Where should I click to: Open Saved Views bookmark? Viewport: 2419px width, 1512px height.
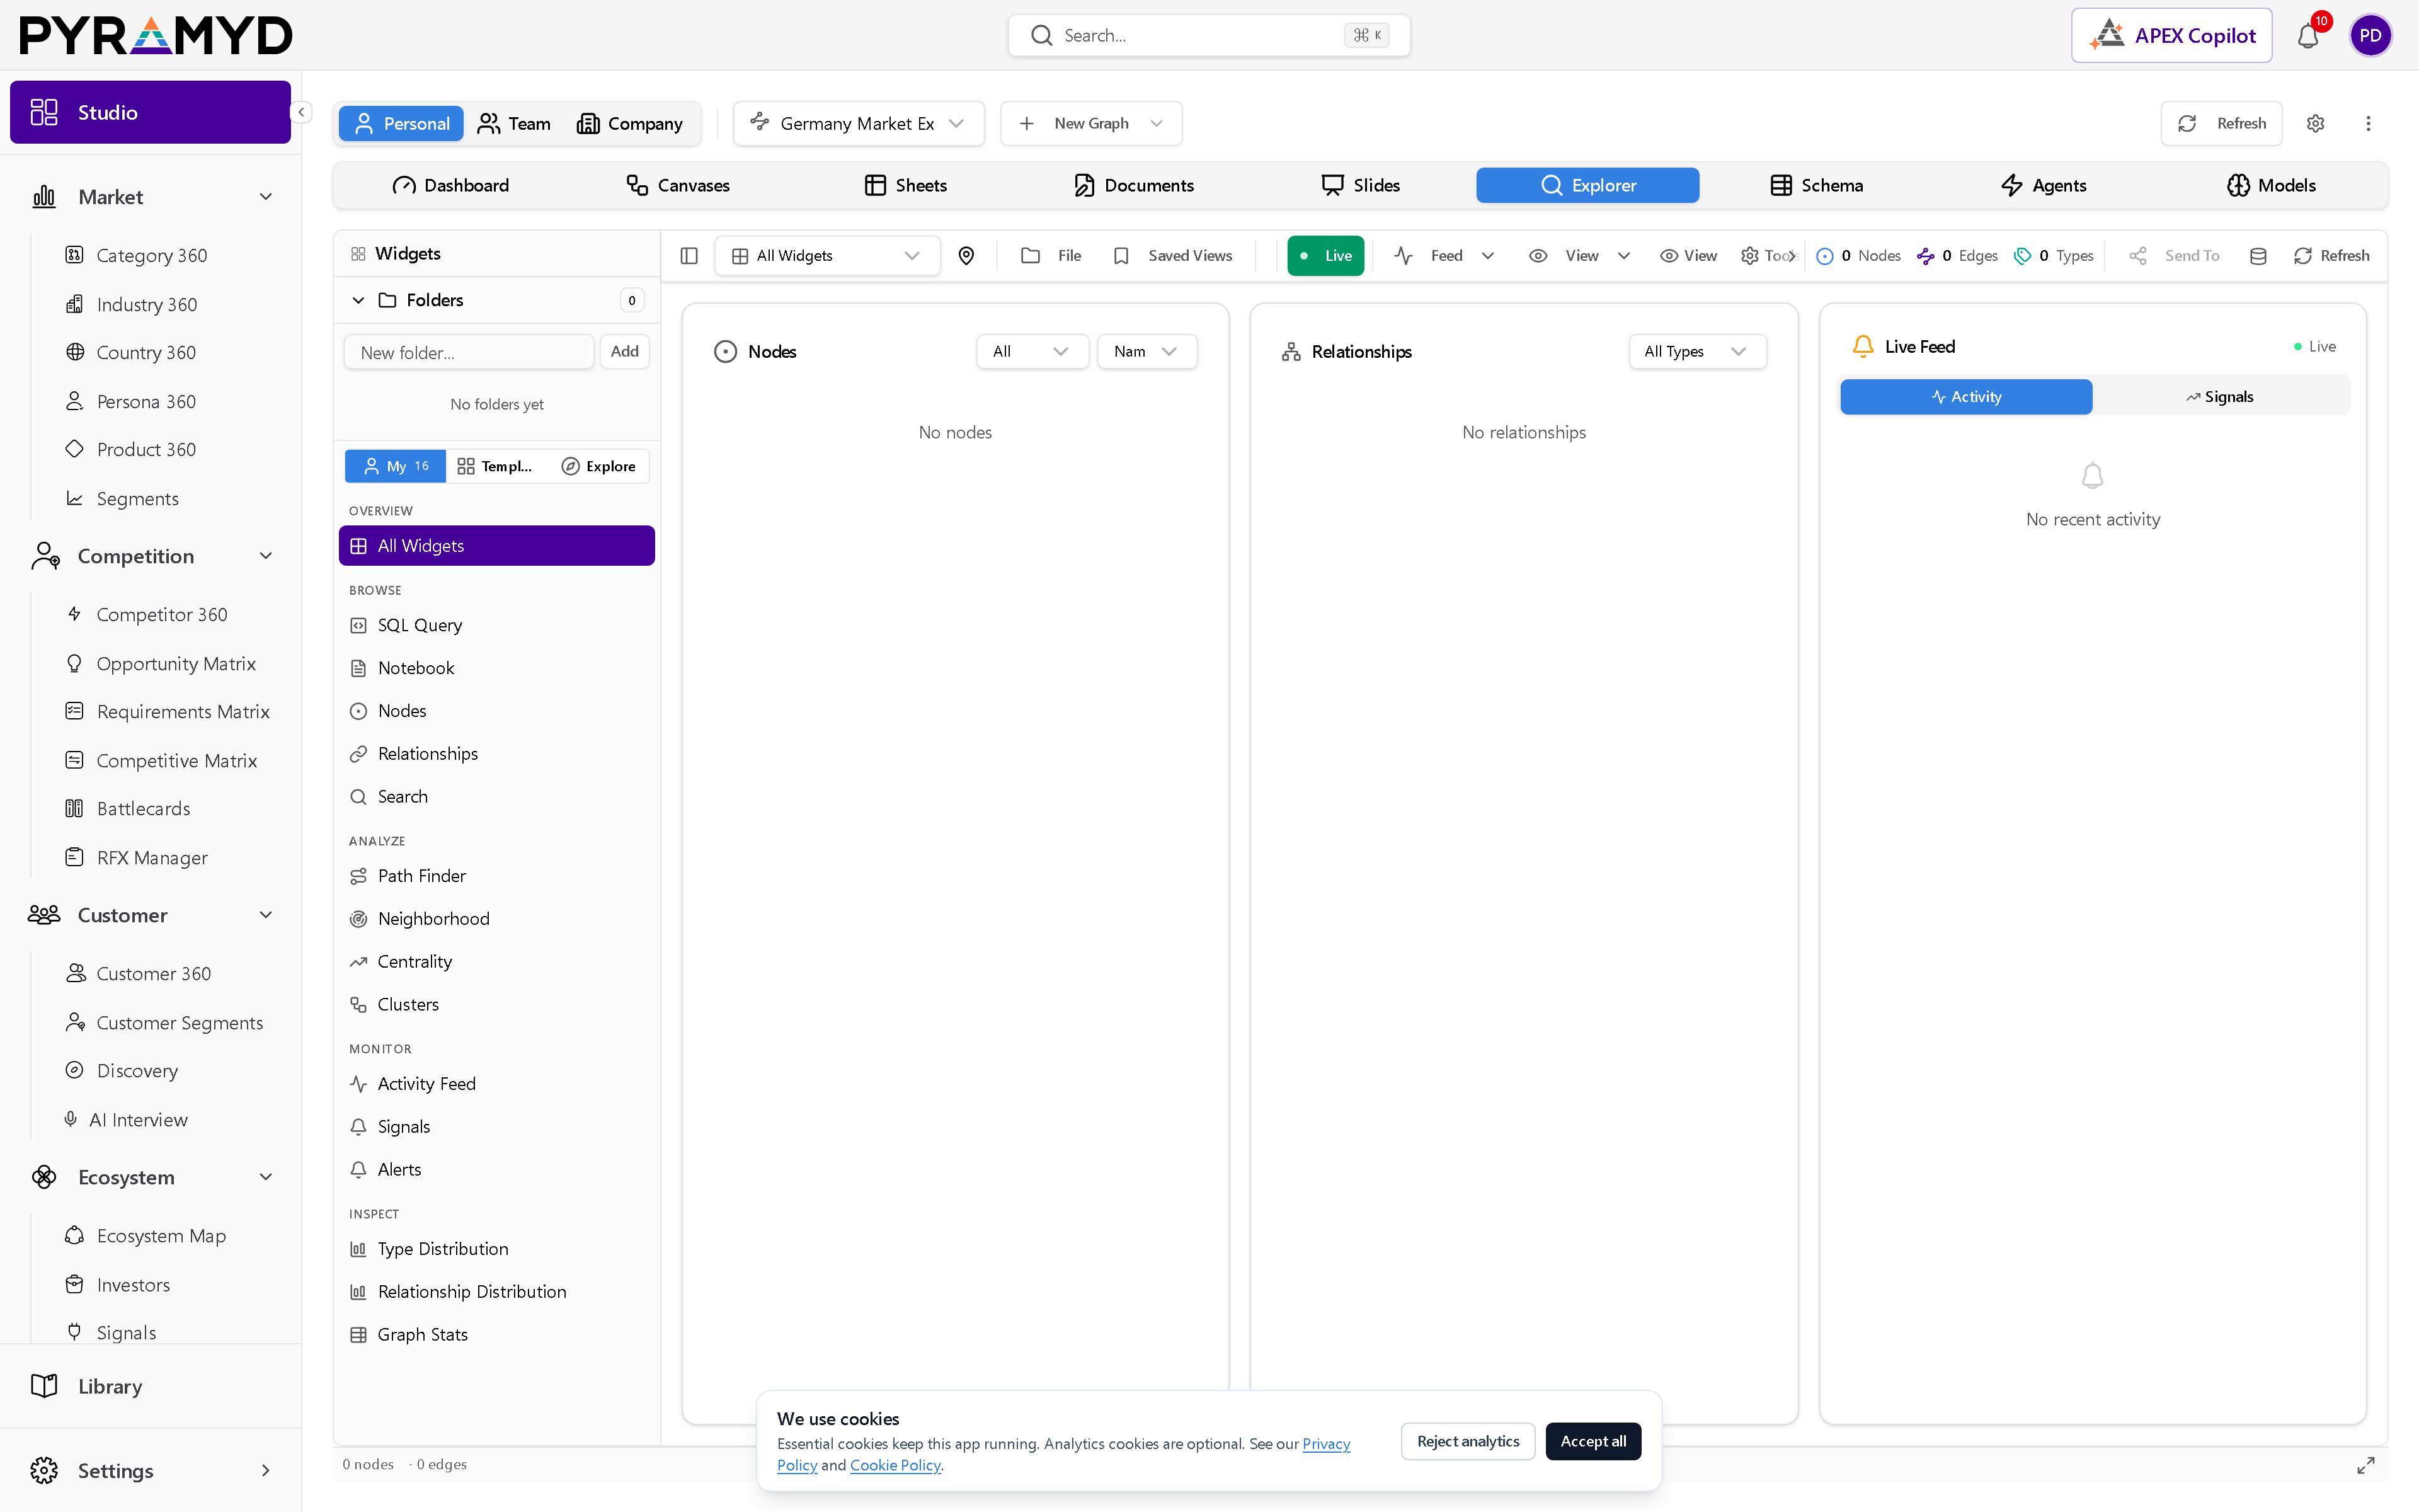tap(1172, 256)
